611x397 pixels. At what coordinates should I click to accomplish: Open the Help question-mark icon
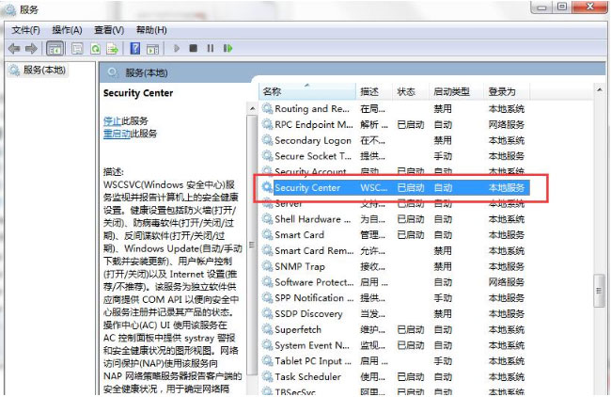point(134,48)
